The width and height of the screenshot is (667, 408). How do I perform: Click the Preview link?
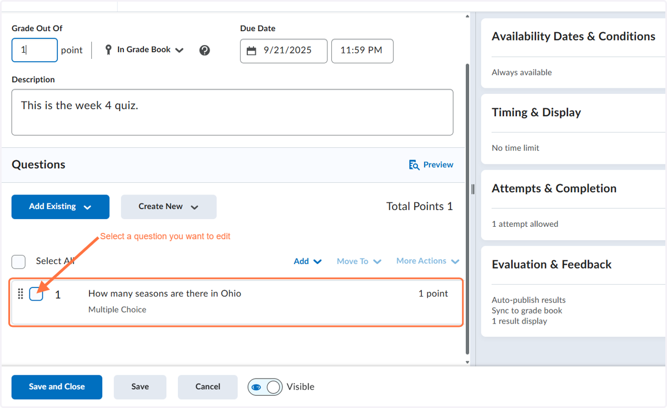pyautogui.click(x=431, y=165)
